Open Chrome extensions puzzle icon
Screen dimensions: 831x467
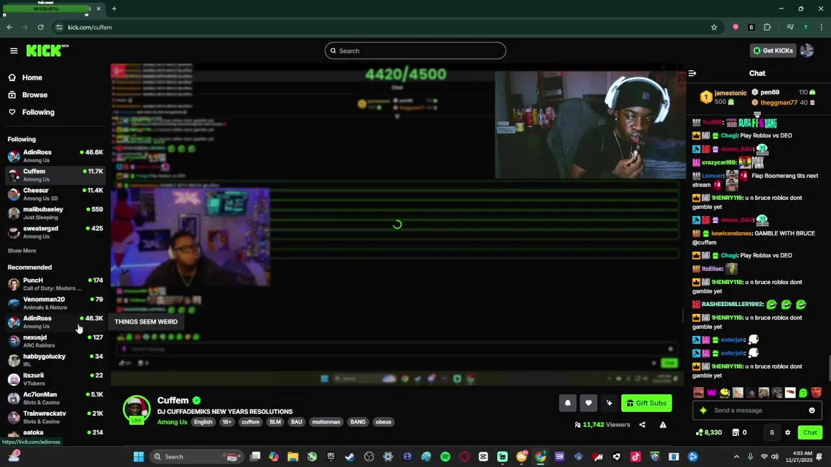click(767, 27)
